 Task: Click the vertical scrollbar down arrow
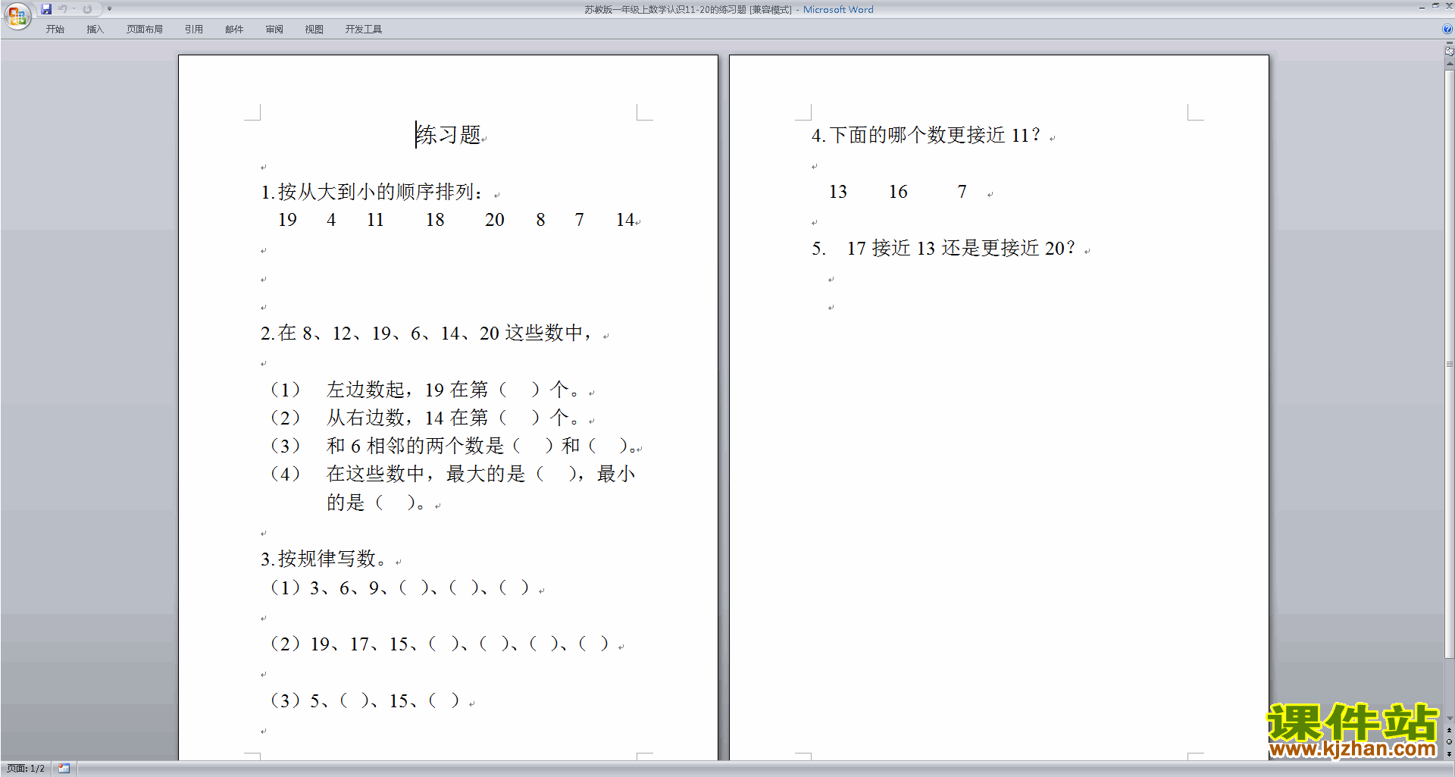pyautogui.click(x=1449, y=719)
